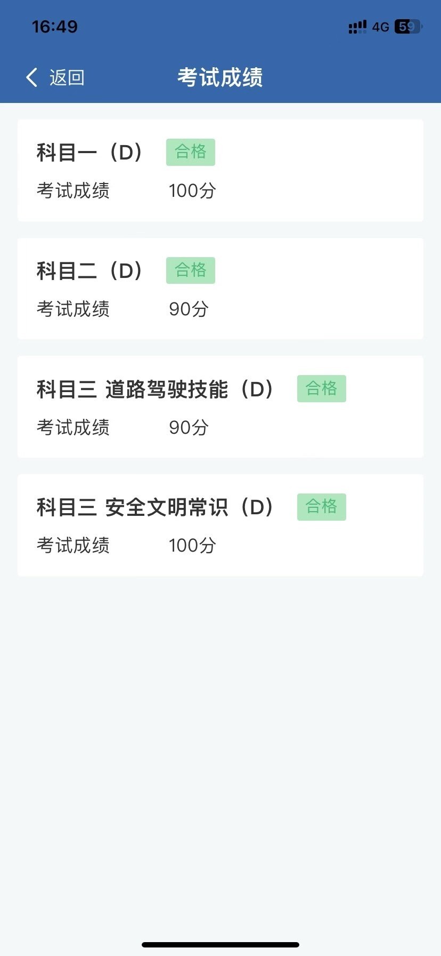
Task: Open the 科目三 道路驾驶技能 (D) heading
Action: [x=155, y=389]
